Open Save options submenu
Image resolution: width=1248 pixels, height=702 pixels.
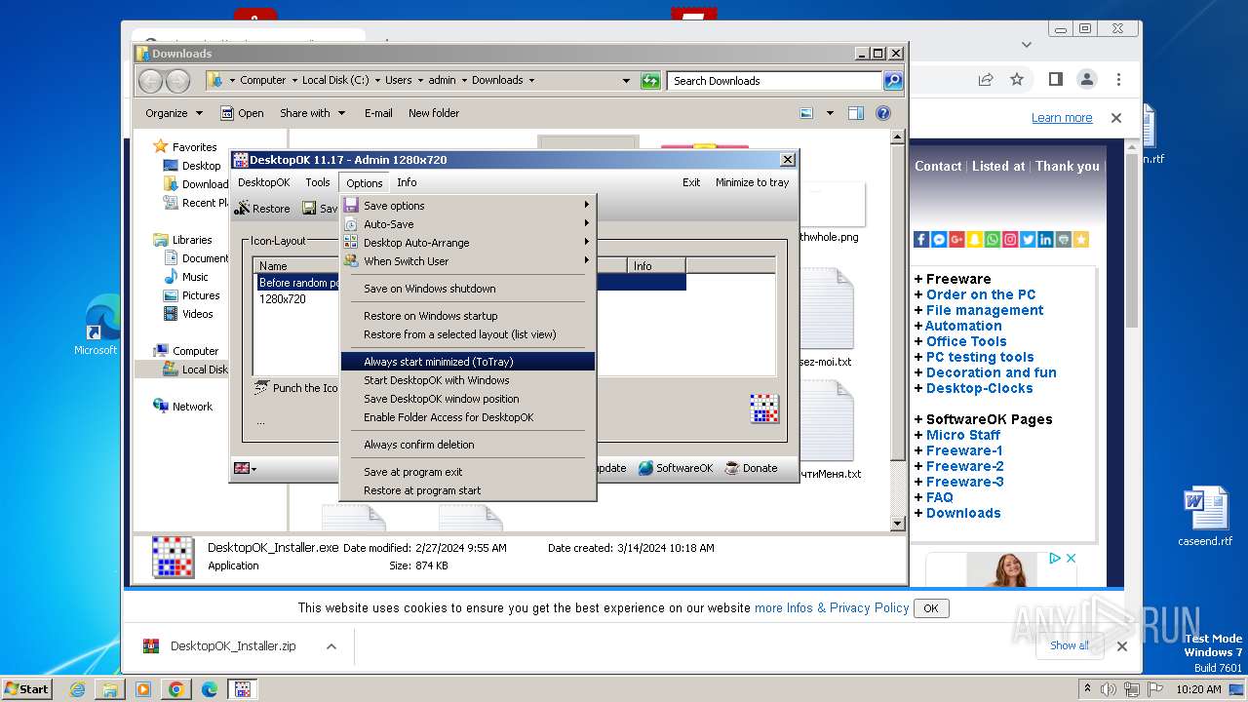467,206
